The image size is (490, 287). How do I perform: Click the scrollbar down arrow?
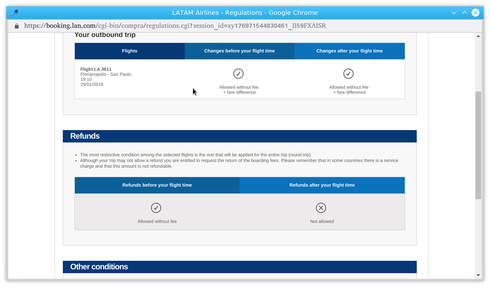click(x=478, y=275)
